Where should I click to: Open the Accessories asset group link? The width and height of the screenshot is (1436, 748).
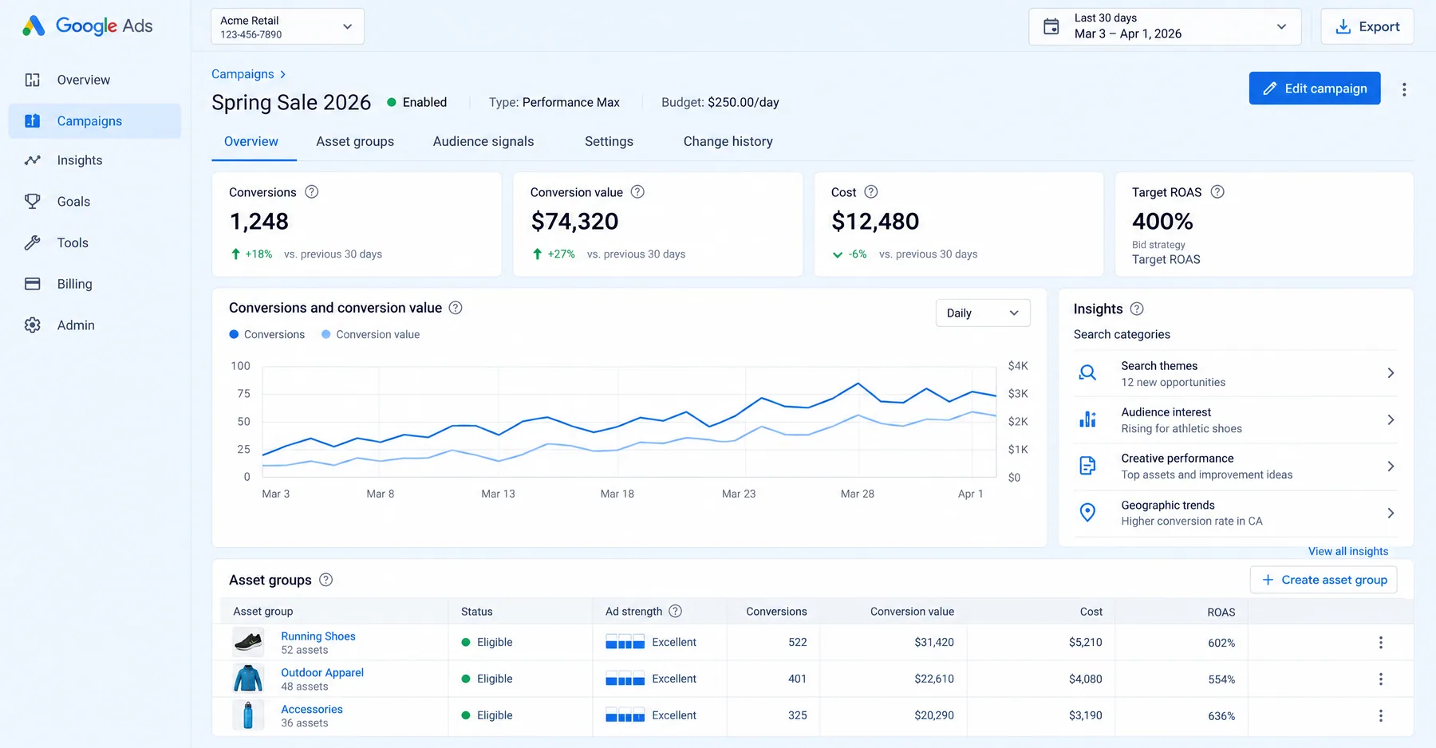click(x=312, y=710)
